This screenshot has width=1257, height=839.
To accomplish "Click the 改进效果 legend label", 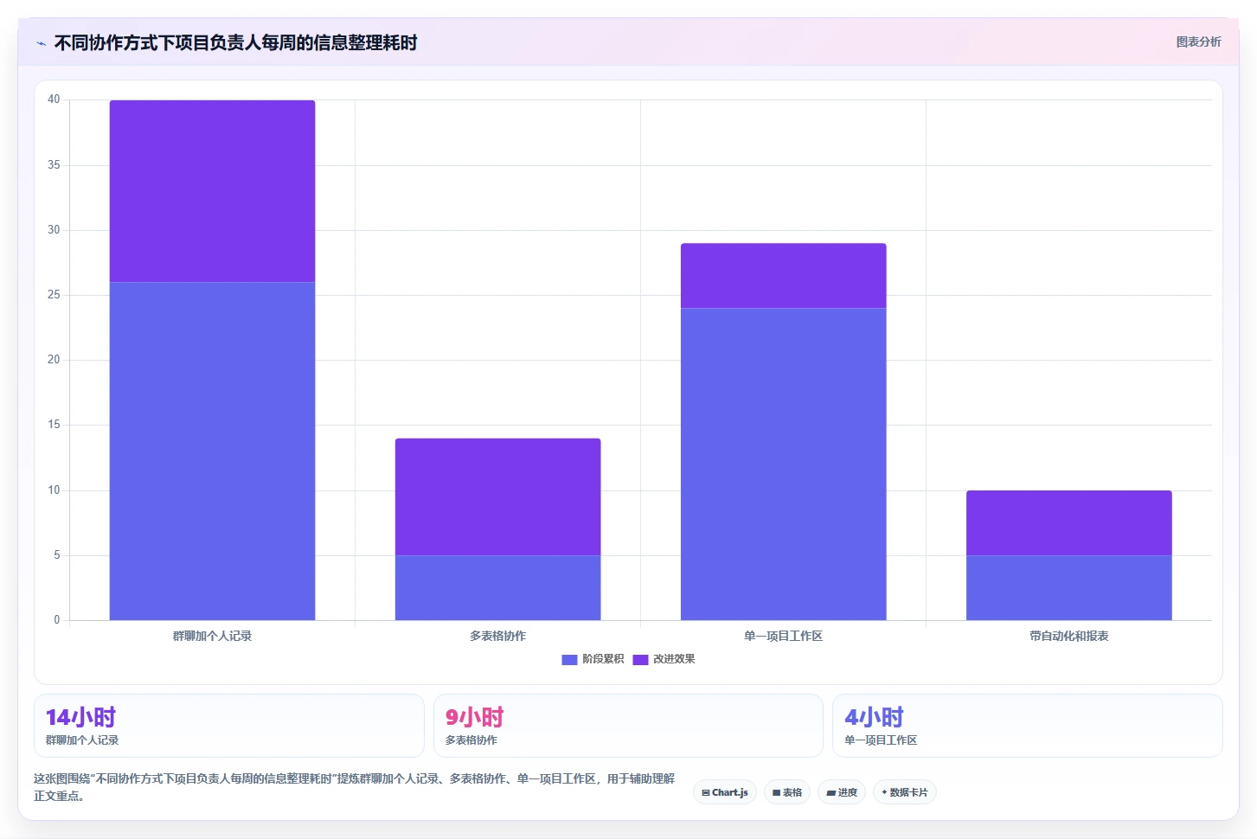I will pos(674,659).
